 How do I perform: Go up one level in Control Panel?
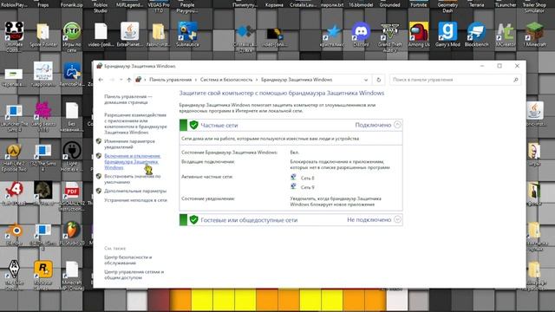129,80
